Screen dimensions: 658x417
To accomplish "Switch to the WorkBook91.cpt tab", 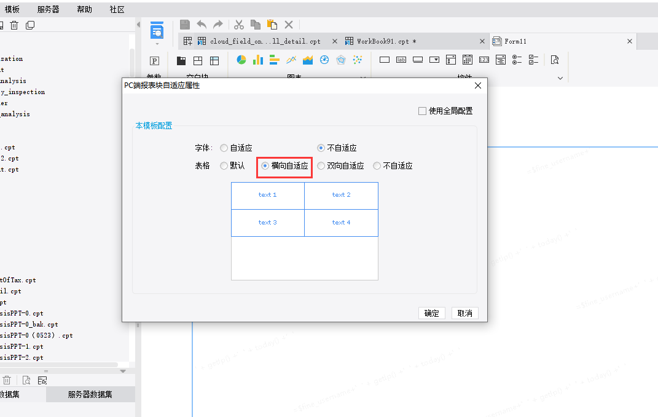I will [381, 41].
